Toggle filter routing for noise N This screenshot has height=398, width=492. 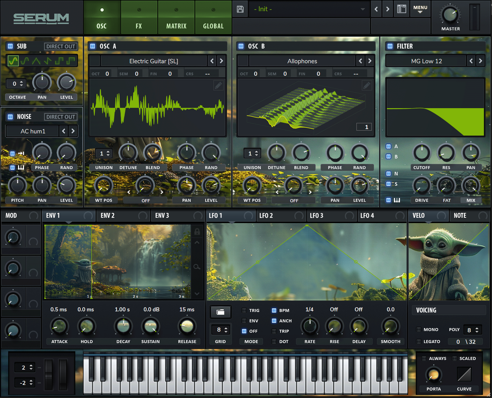[388, 174]
